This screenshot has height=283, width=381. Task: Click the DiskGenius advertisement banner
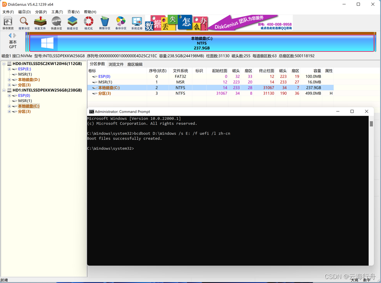[219, 23]
